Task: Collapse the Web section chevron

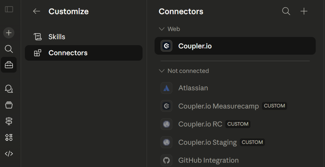Action: coord(162,29)
